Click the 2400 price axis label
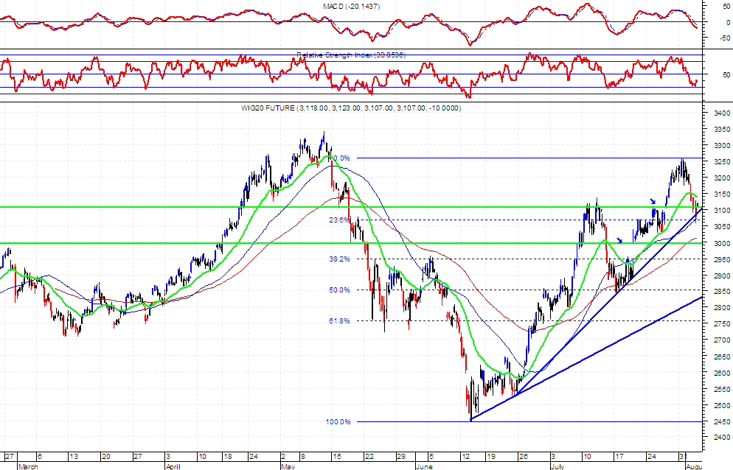Viewport: 733px width, 470px height. pyautogui.click(x=722, y=438)
